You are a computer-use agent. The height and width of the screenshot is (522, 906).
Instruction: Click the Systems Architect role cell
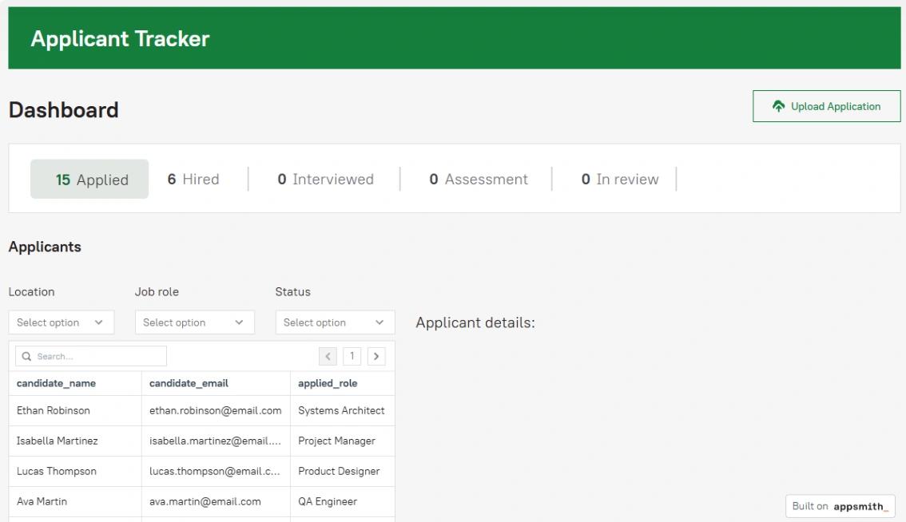[343, 410]
